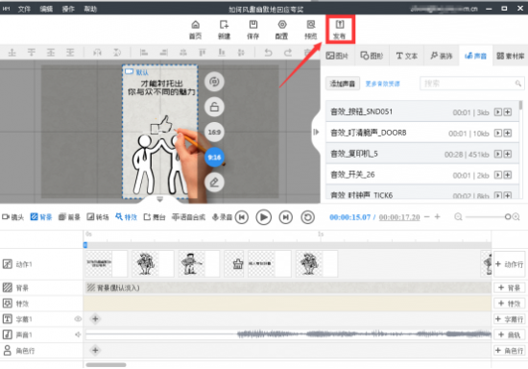This screenshot has width=528, height=369.
Task: Mute the 声音1 audio track
Action: 78,334
